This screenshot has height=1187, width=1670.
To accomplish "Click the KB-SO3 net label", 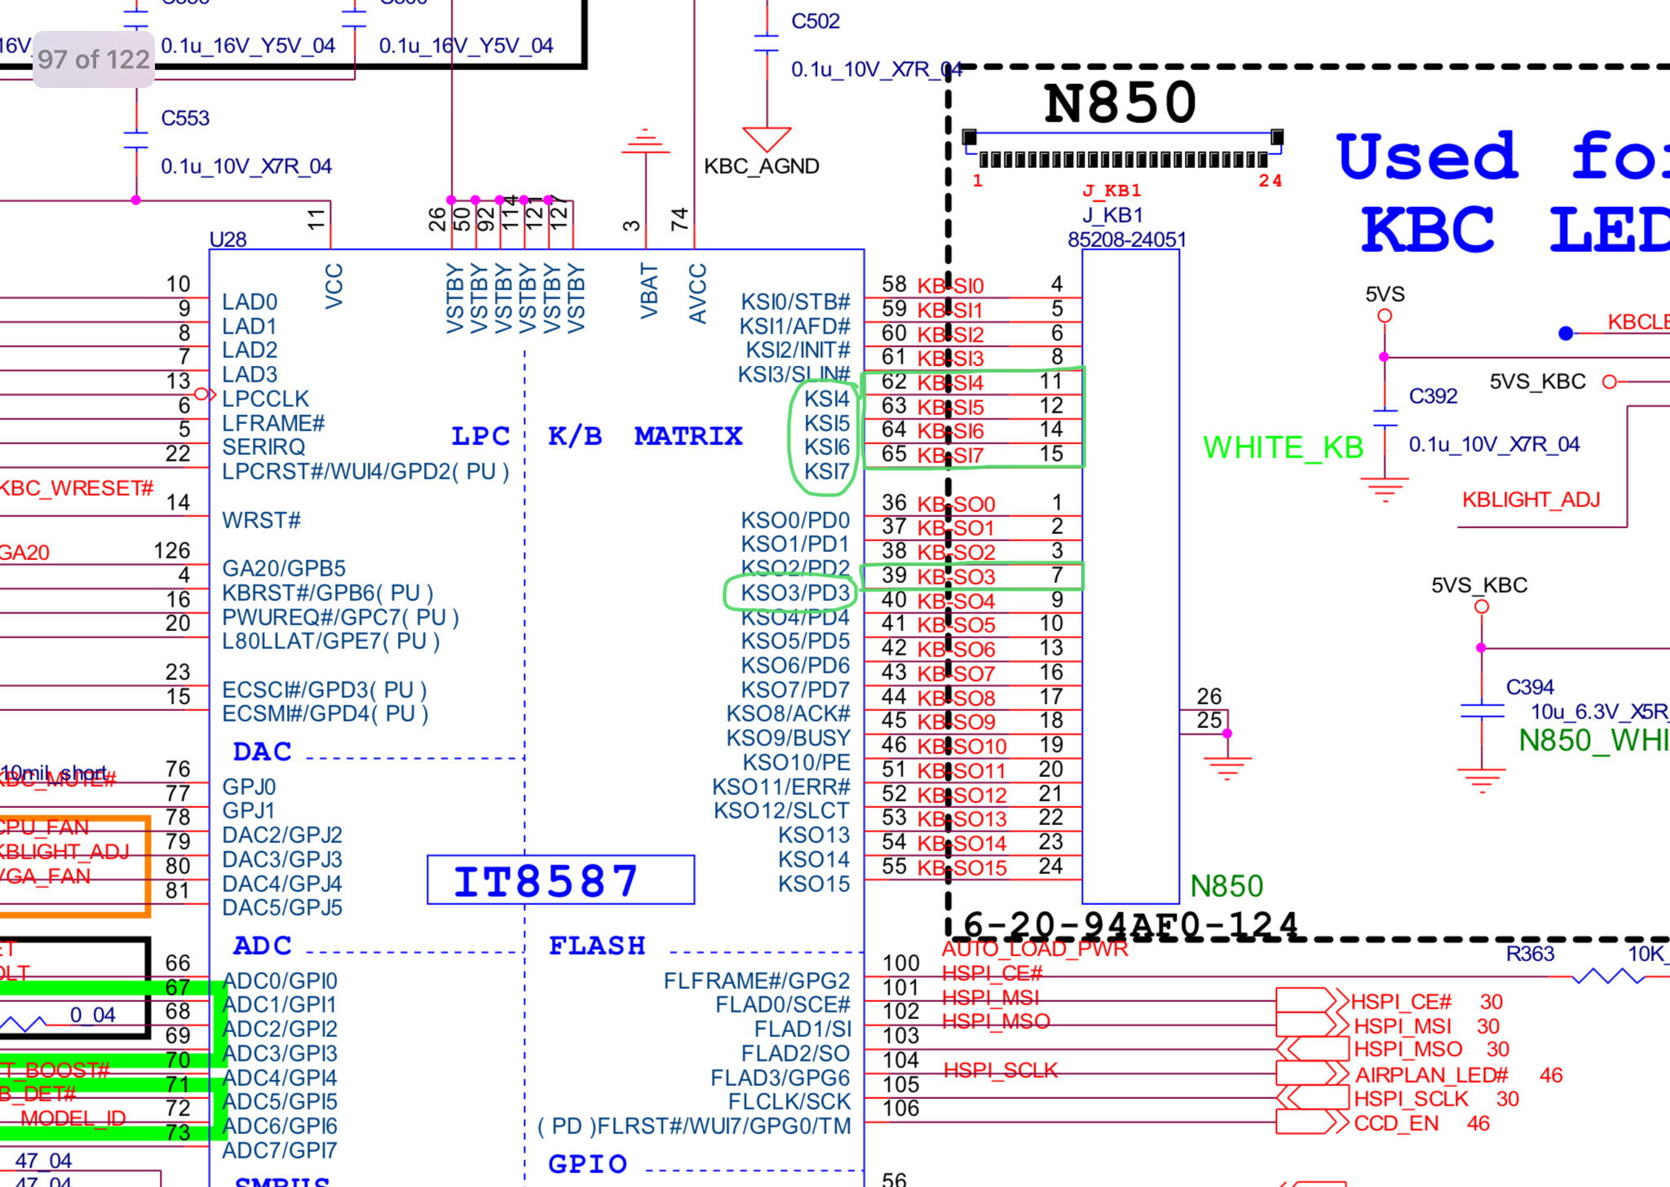I will (x=956, y=577).
